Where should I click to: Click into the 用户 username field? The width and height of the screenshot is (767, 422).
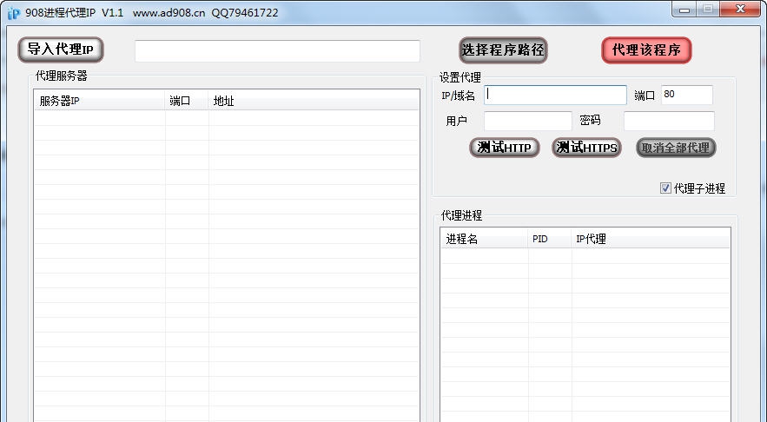528,121
